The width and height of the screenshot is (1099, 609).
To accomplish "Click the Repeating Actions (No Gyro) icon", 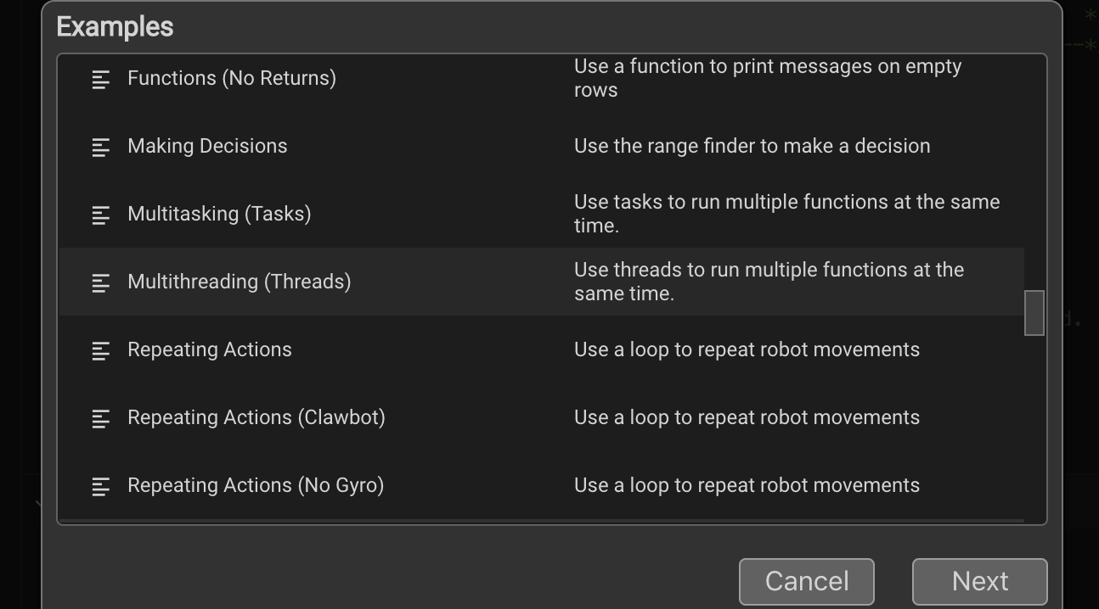I will [101, 486].
